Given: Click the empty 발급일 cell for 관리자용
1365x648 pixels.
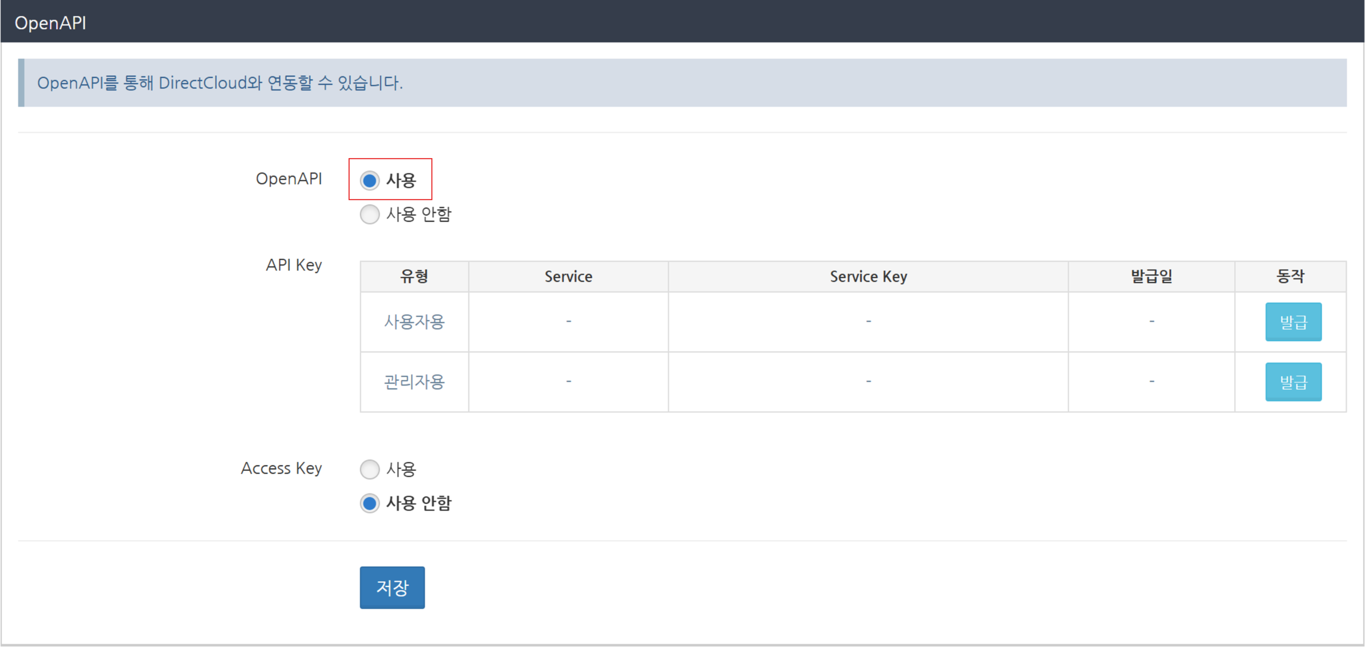Looking at the screenshot, I should [1151, 382].
